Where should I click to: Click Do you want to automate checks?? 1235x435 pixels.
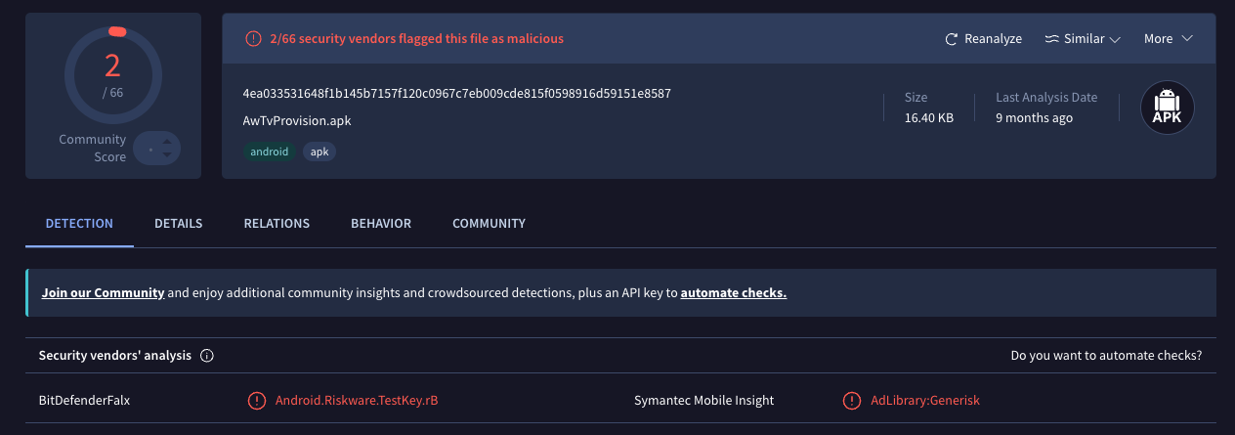(x=1106, y=356)
